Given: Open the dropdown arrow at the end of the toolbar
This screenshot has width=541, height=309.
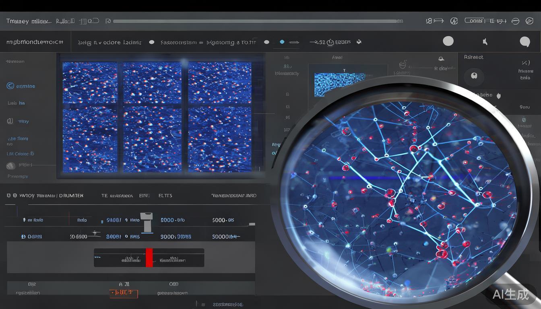Looking at the screenshot, I should pos(359,42).
